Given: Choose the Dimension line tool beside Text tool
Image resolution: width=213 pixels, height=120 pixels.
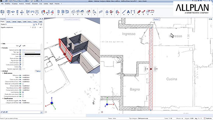Looking at the screenshot, I should (x=133, y=12).
